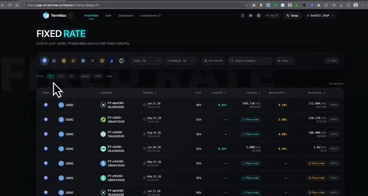Open the browser three-dot menu
The image size is (368, 196).
363,5
